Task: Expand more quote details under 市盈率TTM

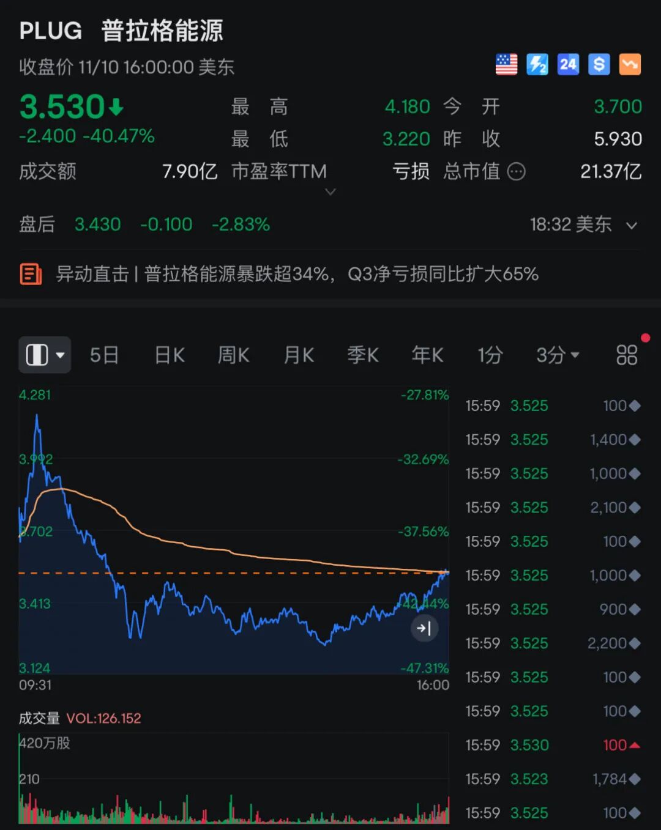Action: point(330,192)
